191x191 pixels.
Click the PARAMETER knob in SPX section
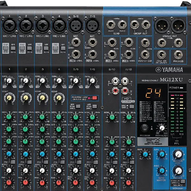pos(162,128)
